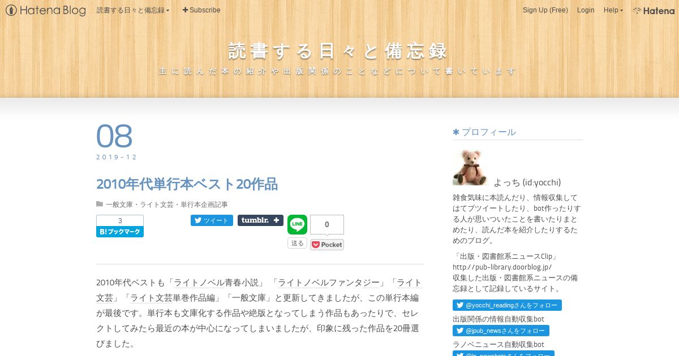This screenshot has height=356, width=679.
Task: Follow @yocchi_reading on Twitter
Action: tap(507, 305)
